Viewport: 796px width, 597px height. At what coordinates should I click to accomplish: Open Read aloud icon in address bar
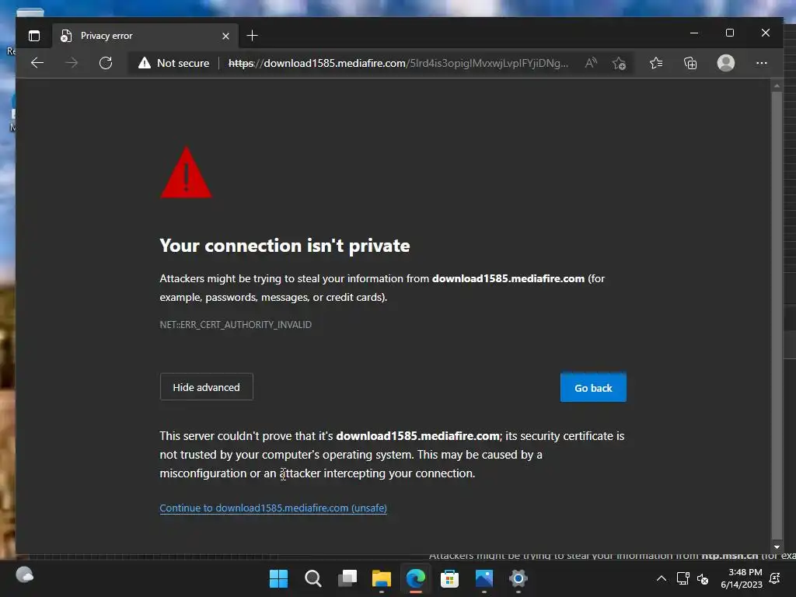[x=591, y=63]
